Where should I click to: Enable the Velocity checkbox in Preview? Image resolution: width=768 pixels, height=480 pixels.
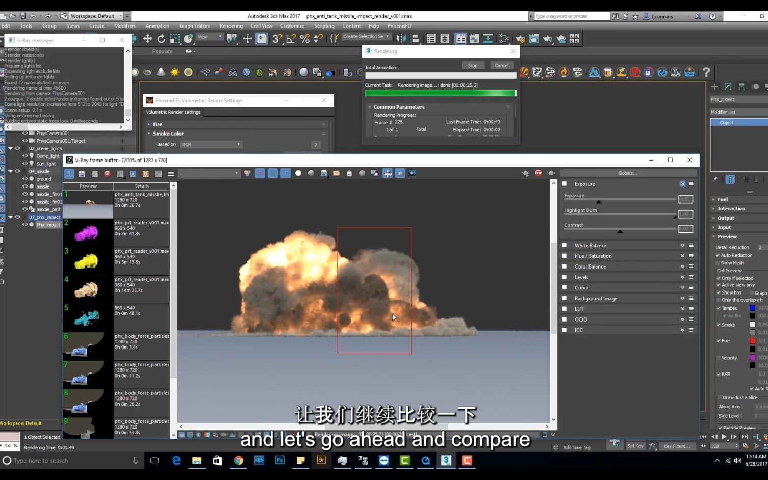[x=718, y=358]
